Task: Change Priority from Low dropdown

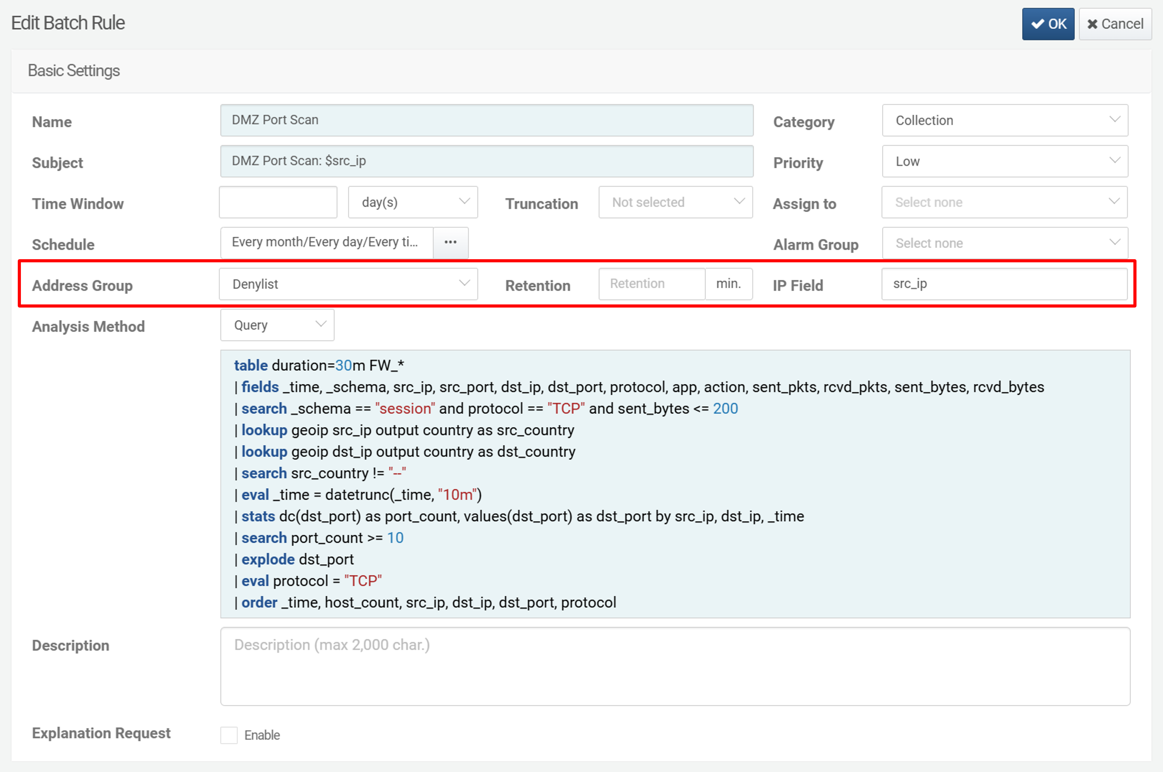Action: (x=1005, y=161)
